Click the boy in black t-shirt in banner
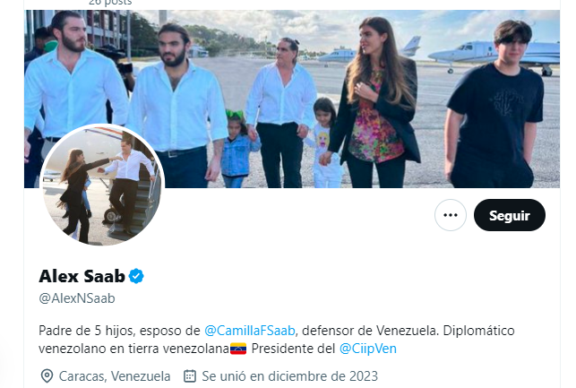The image size is (576, 388). (494, 105)
